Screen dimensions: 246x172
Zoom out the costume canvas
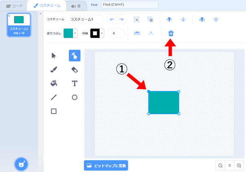[220, 165]
